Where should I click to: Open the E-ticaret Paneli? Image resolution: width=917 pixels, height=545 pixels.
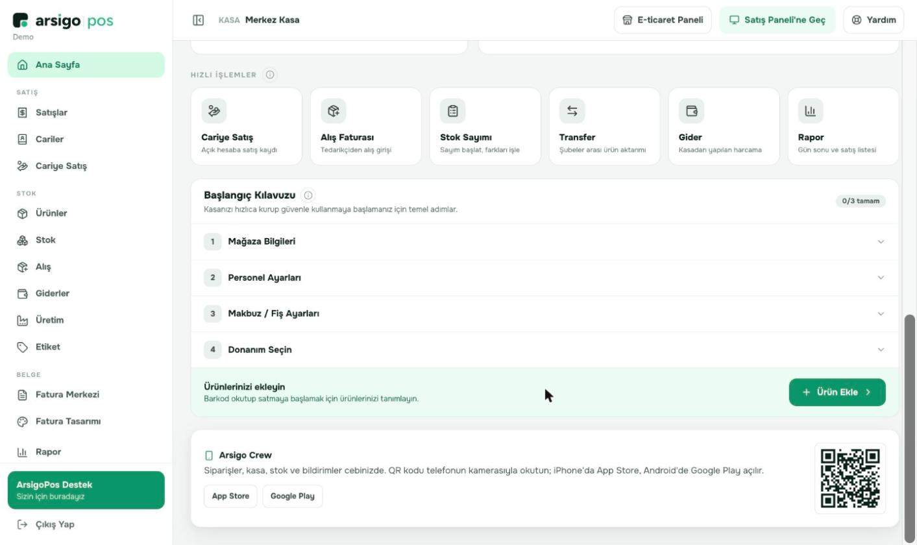tap(663, 20)
